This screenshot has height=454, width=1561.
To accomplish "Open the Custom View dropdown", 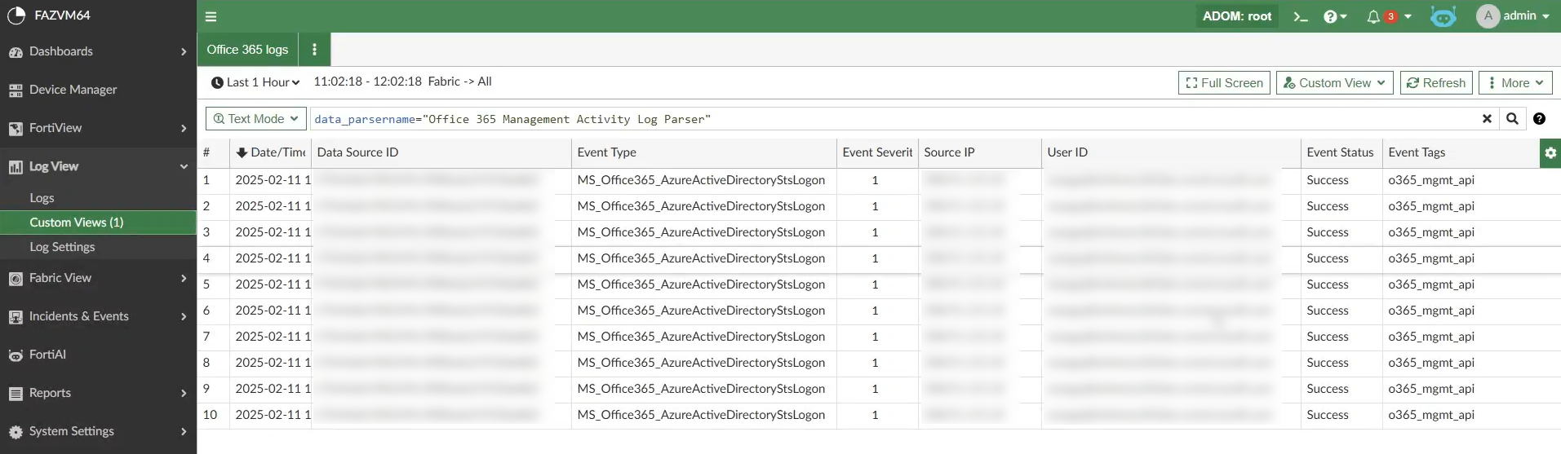I will [x=1334, y=83].
